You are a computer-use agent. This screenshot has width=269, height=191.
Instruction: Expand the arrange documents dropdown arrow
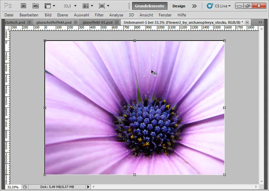click(x=92, y=6)
